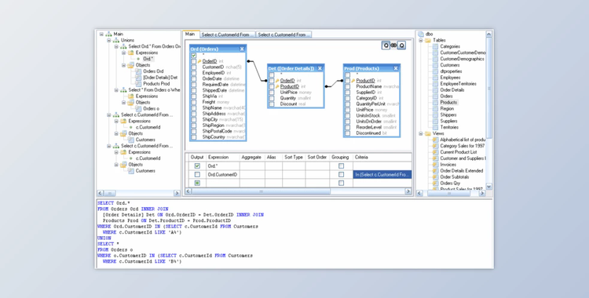Click the Orders o object icon

pyautogui.click(x=138, y=108)
